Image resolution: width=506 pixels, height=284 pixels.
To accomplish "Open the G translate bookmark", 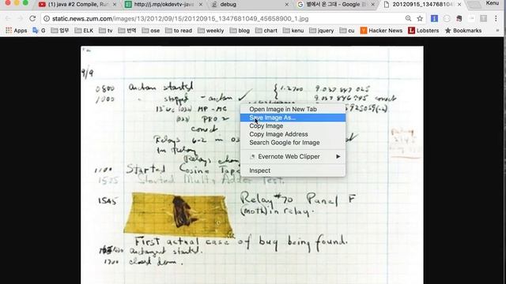I will [x=39, y=31].
